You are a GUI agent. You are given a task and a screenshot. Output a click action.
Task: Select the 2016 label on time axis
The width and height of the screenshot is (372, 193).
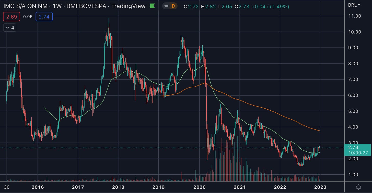click(38, 187)
